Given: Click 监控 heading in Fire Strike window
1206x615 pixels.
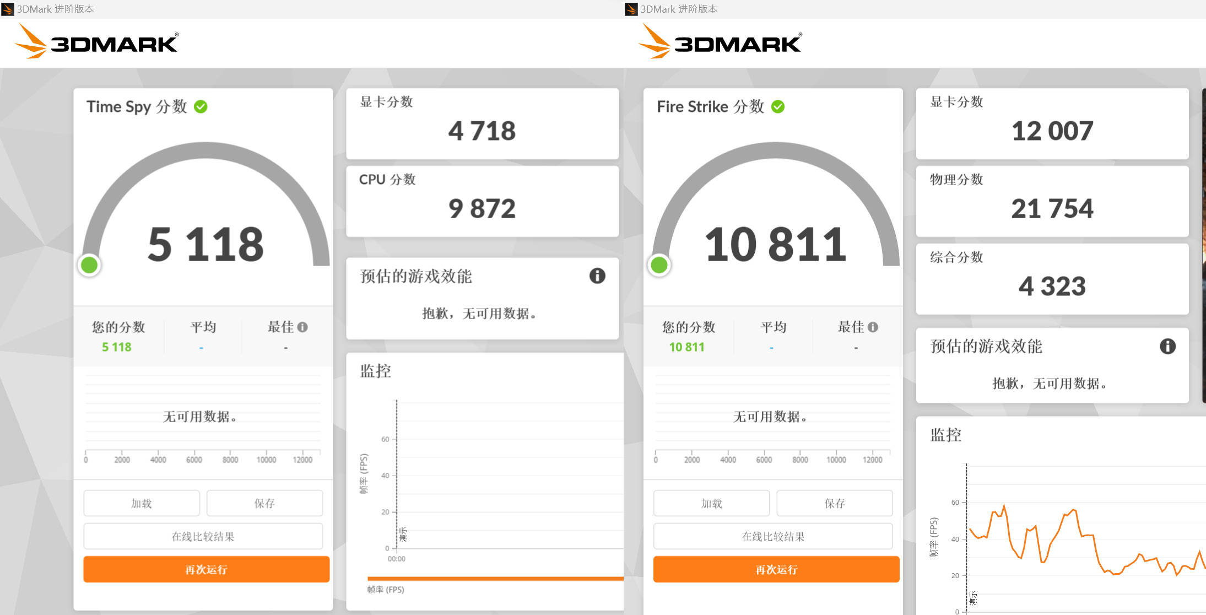Looking at the screenshot, I should tap(946, 435).
